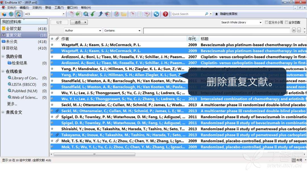Click paperclip icon on Takayama, K. row
The height and width of the screenshot is (173, 307).
[57, 135]
